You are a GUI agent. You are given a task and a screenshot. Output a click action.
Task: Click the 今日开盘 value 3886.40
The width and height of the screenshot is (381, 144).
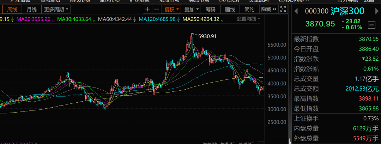coord(369,49)
